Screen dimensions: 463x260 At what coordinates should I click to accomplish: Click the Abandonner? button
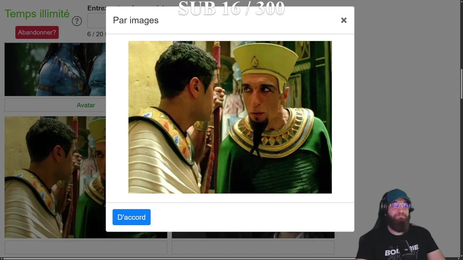(x=37, y=32)
